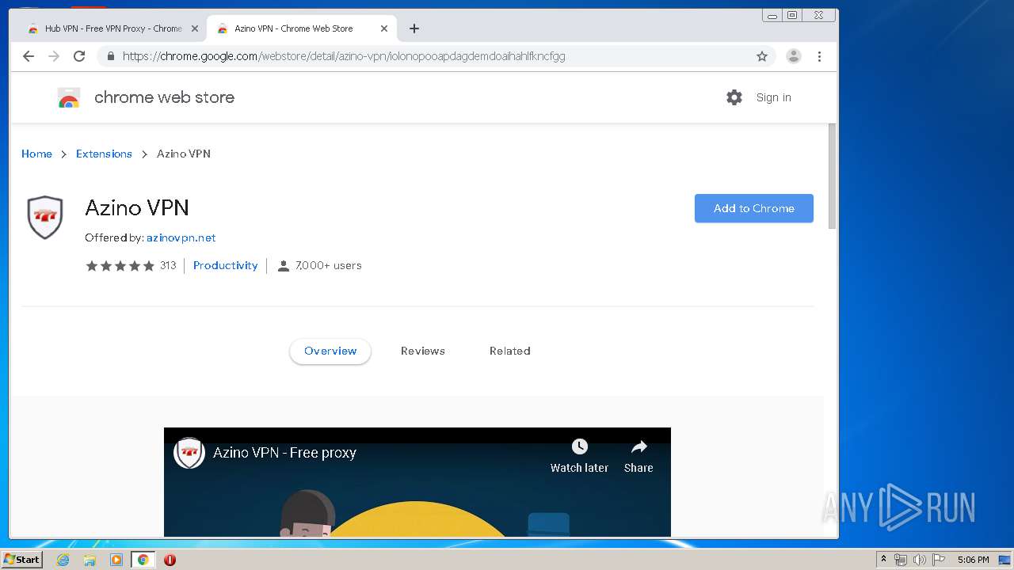Click the 5:06 PM clock
Screen dimensions: 1014x570
point(973,560)
